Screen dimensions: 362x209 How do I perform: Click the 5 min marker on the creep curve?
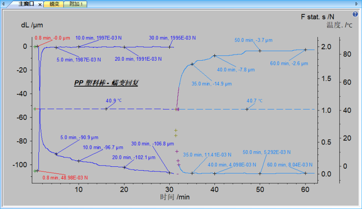56,154
